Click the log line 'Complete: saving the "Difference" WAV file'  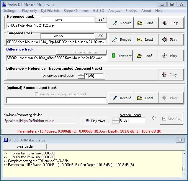[x=38, y=161]
